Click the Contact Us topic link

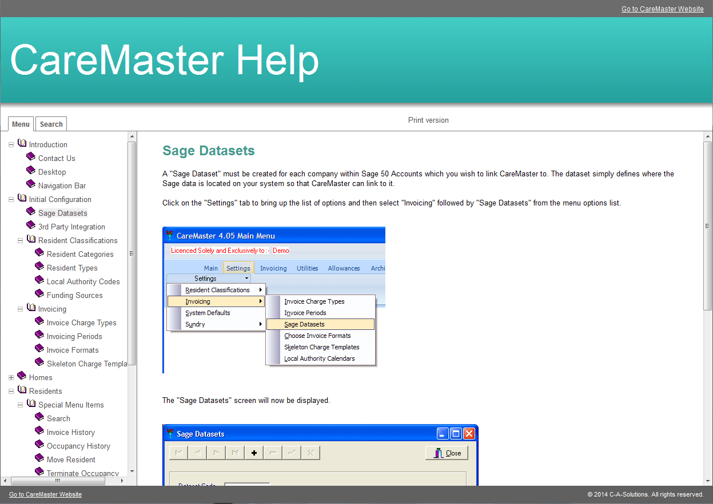coord(57,159)
